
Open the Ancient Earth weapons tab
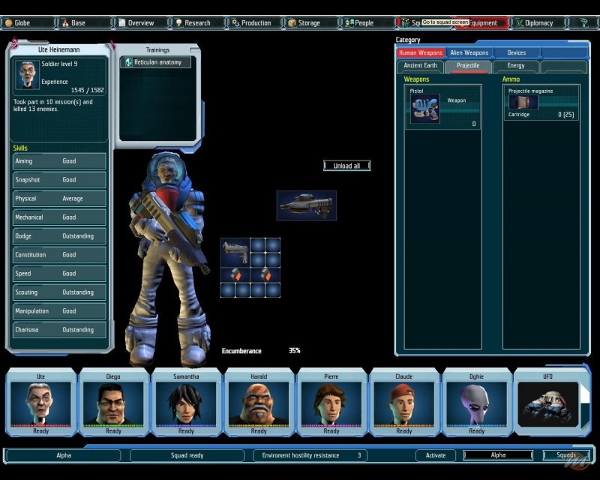pyautogui.click(x=420, y=66)
